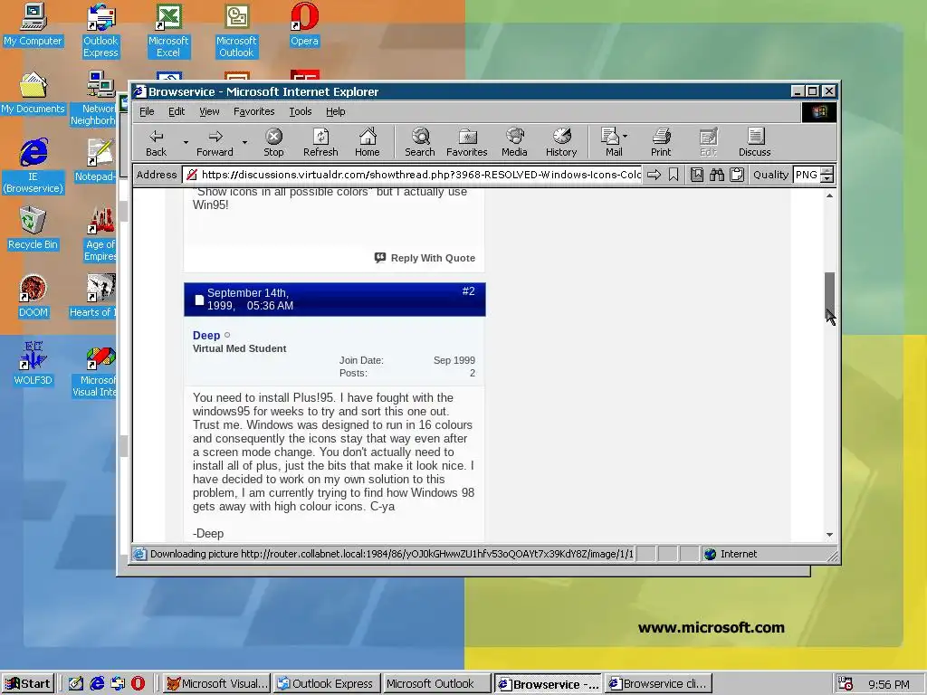Select the IE (Browservice) desktop icon
The width and height of the screenshot is (927, 695).
33,167
